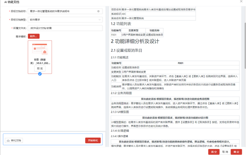Click the 清空 button

click(x=214, y=152)
